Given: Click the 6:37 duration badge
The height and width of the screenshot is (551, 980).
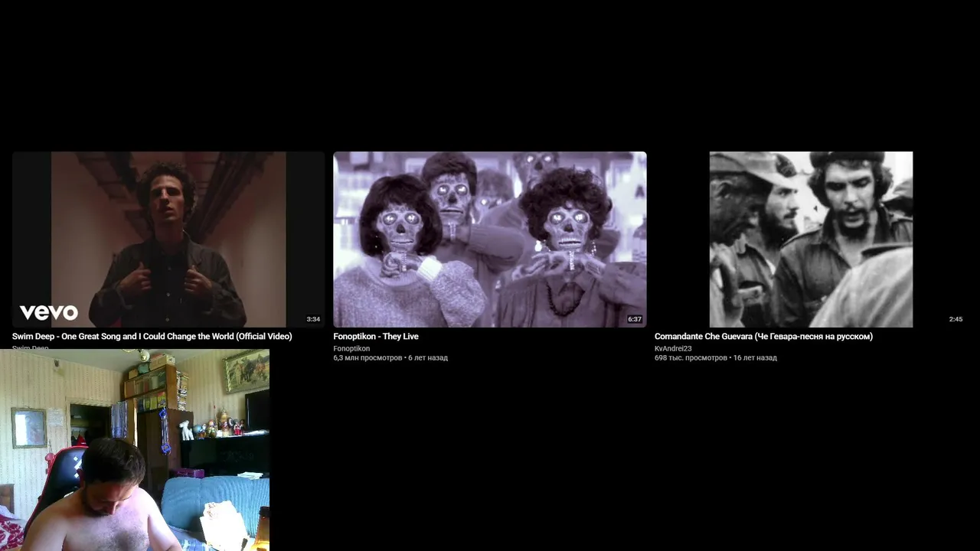Looking at the screenshot, I should click(635, 319).
